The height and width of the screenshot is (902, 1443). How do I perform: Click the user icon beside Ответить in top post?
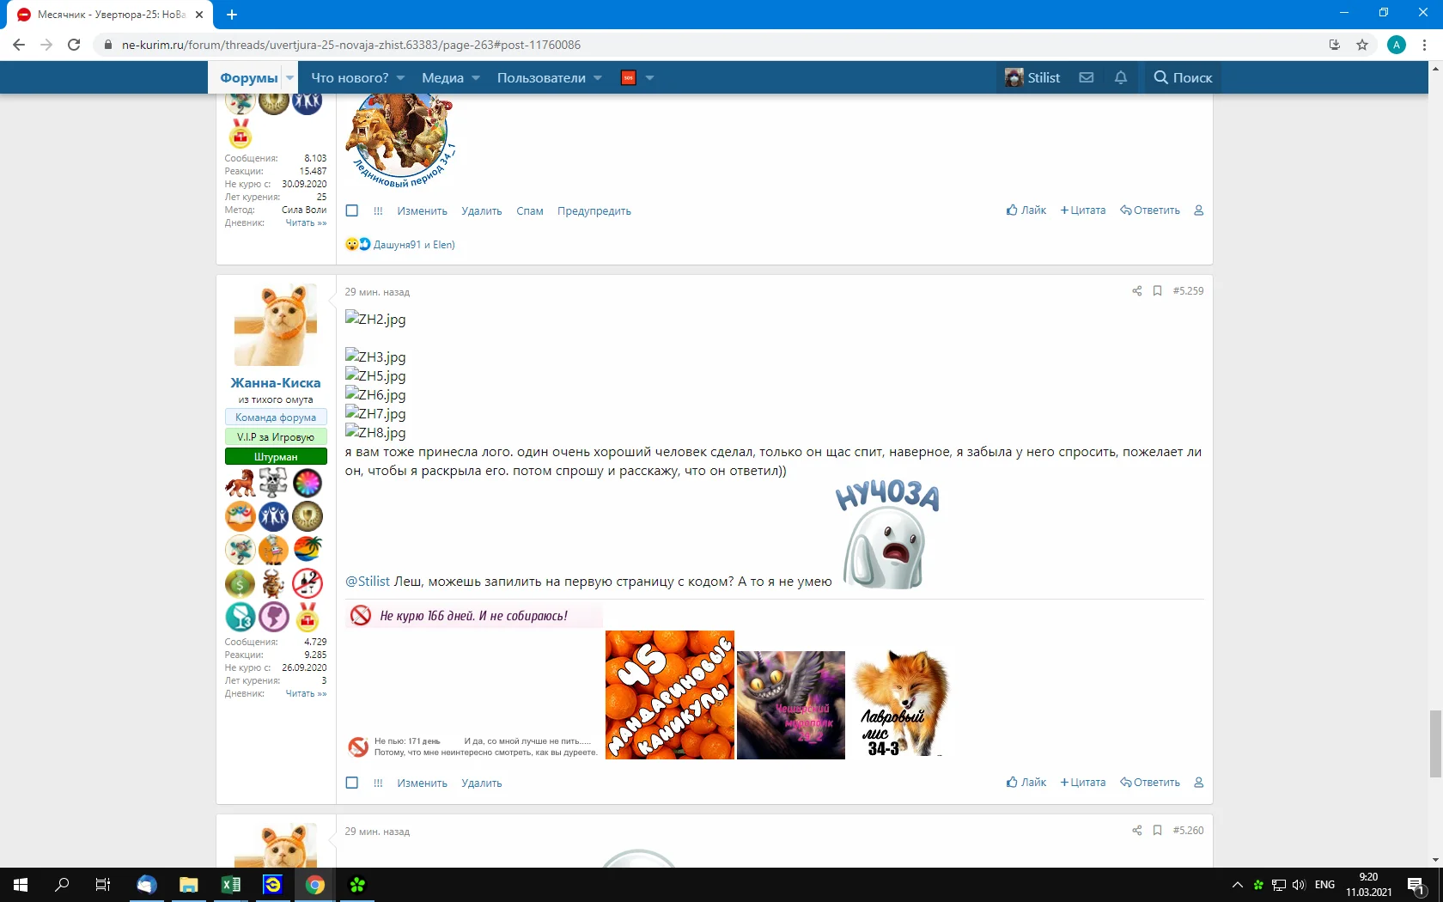coord(1199,210)
